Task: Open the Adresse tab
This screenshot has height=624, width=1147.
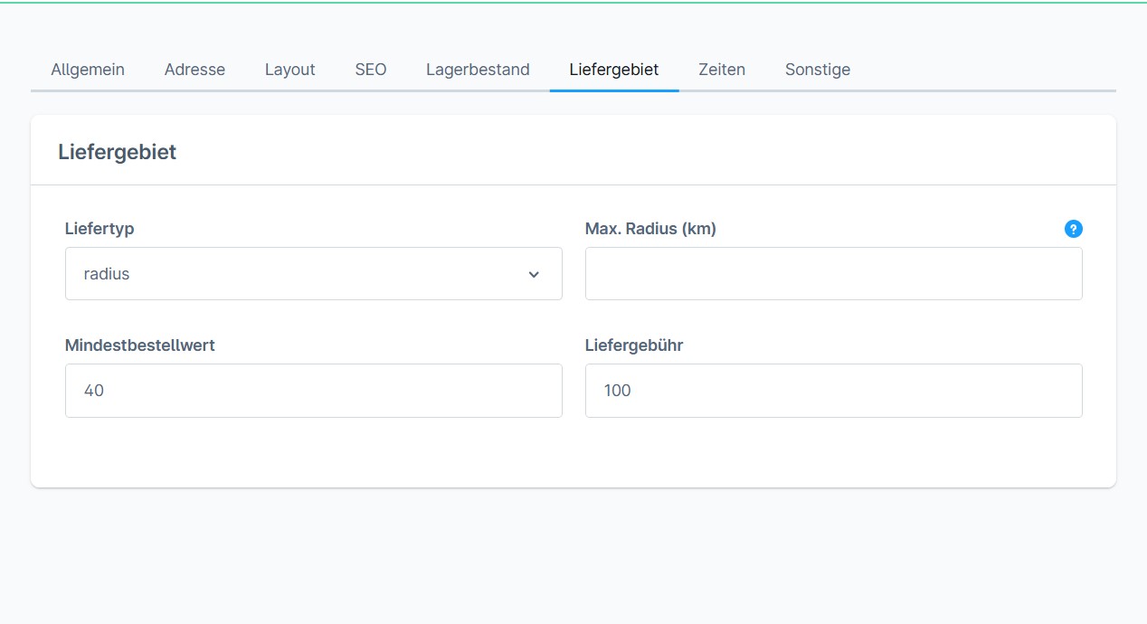Action: click(194, 70)
